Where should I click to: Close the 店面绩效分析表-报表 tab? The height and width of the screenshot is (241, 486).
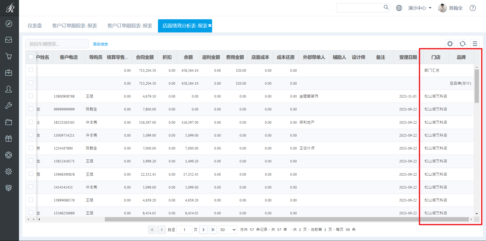pyautogui.click(x=210, y=26)
